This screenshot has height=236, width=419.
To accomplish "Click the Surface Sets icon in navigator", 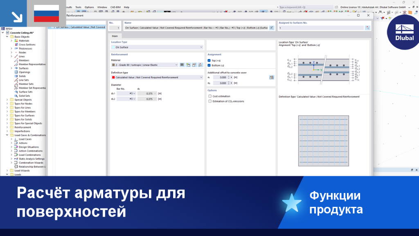I will coord(16,92).
